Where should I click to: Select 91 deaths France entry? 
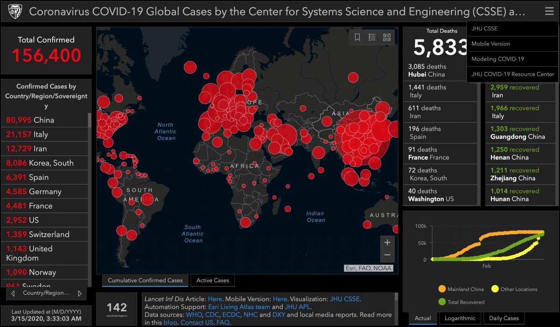coord(440,154)
